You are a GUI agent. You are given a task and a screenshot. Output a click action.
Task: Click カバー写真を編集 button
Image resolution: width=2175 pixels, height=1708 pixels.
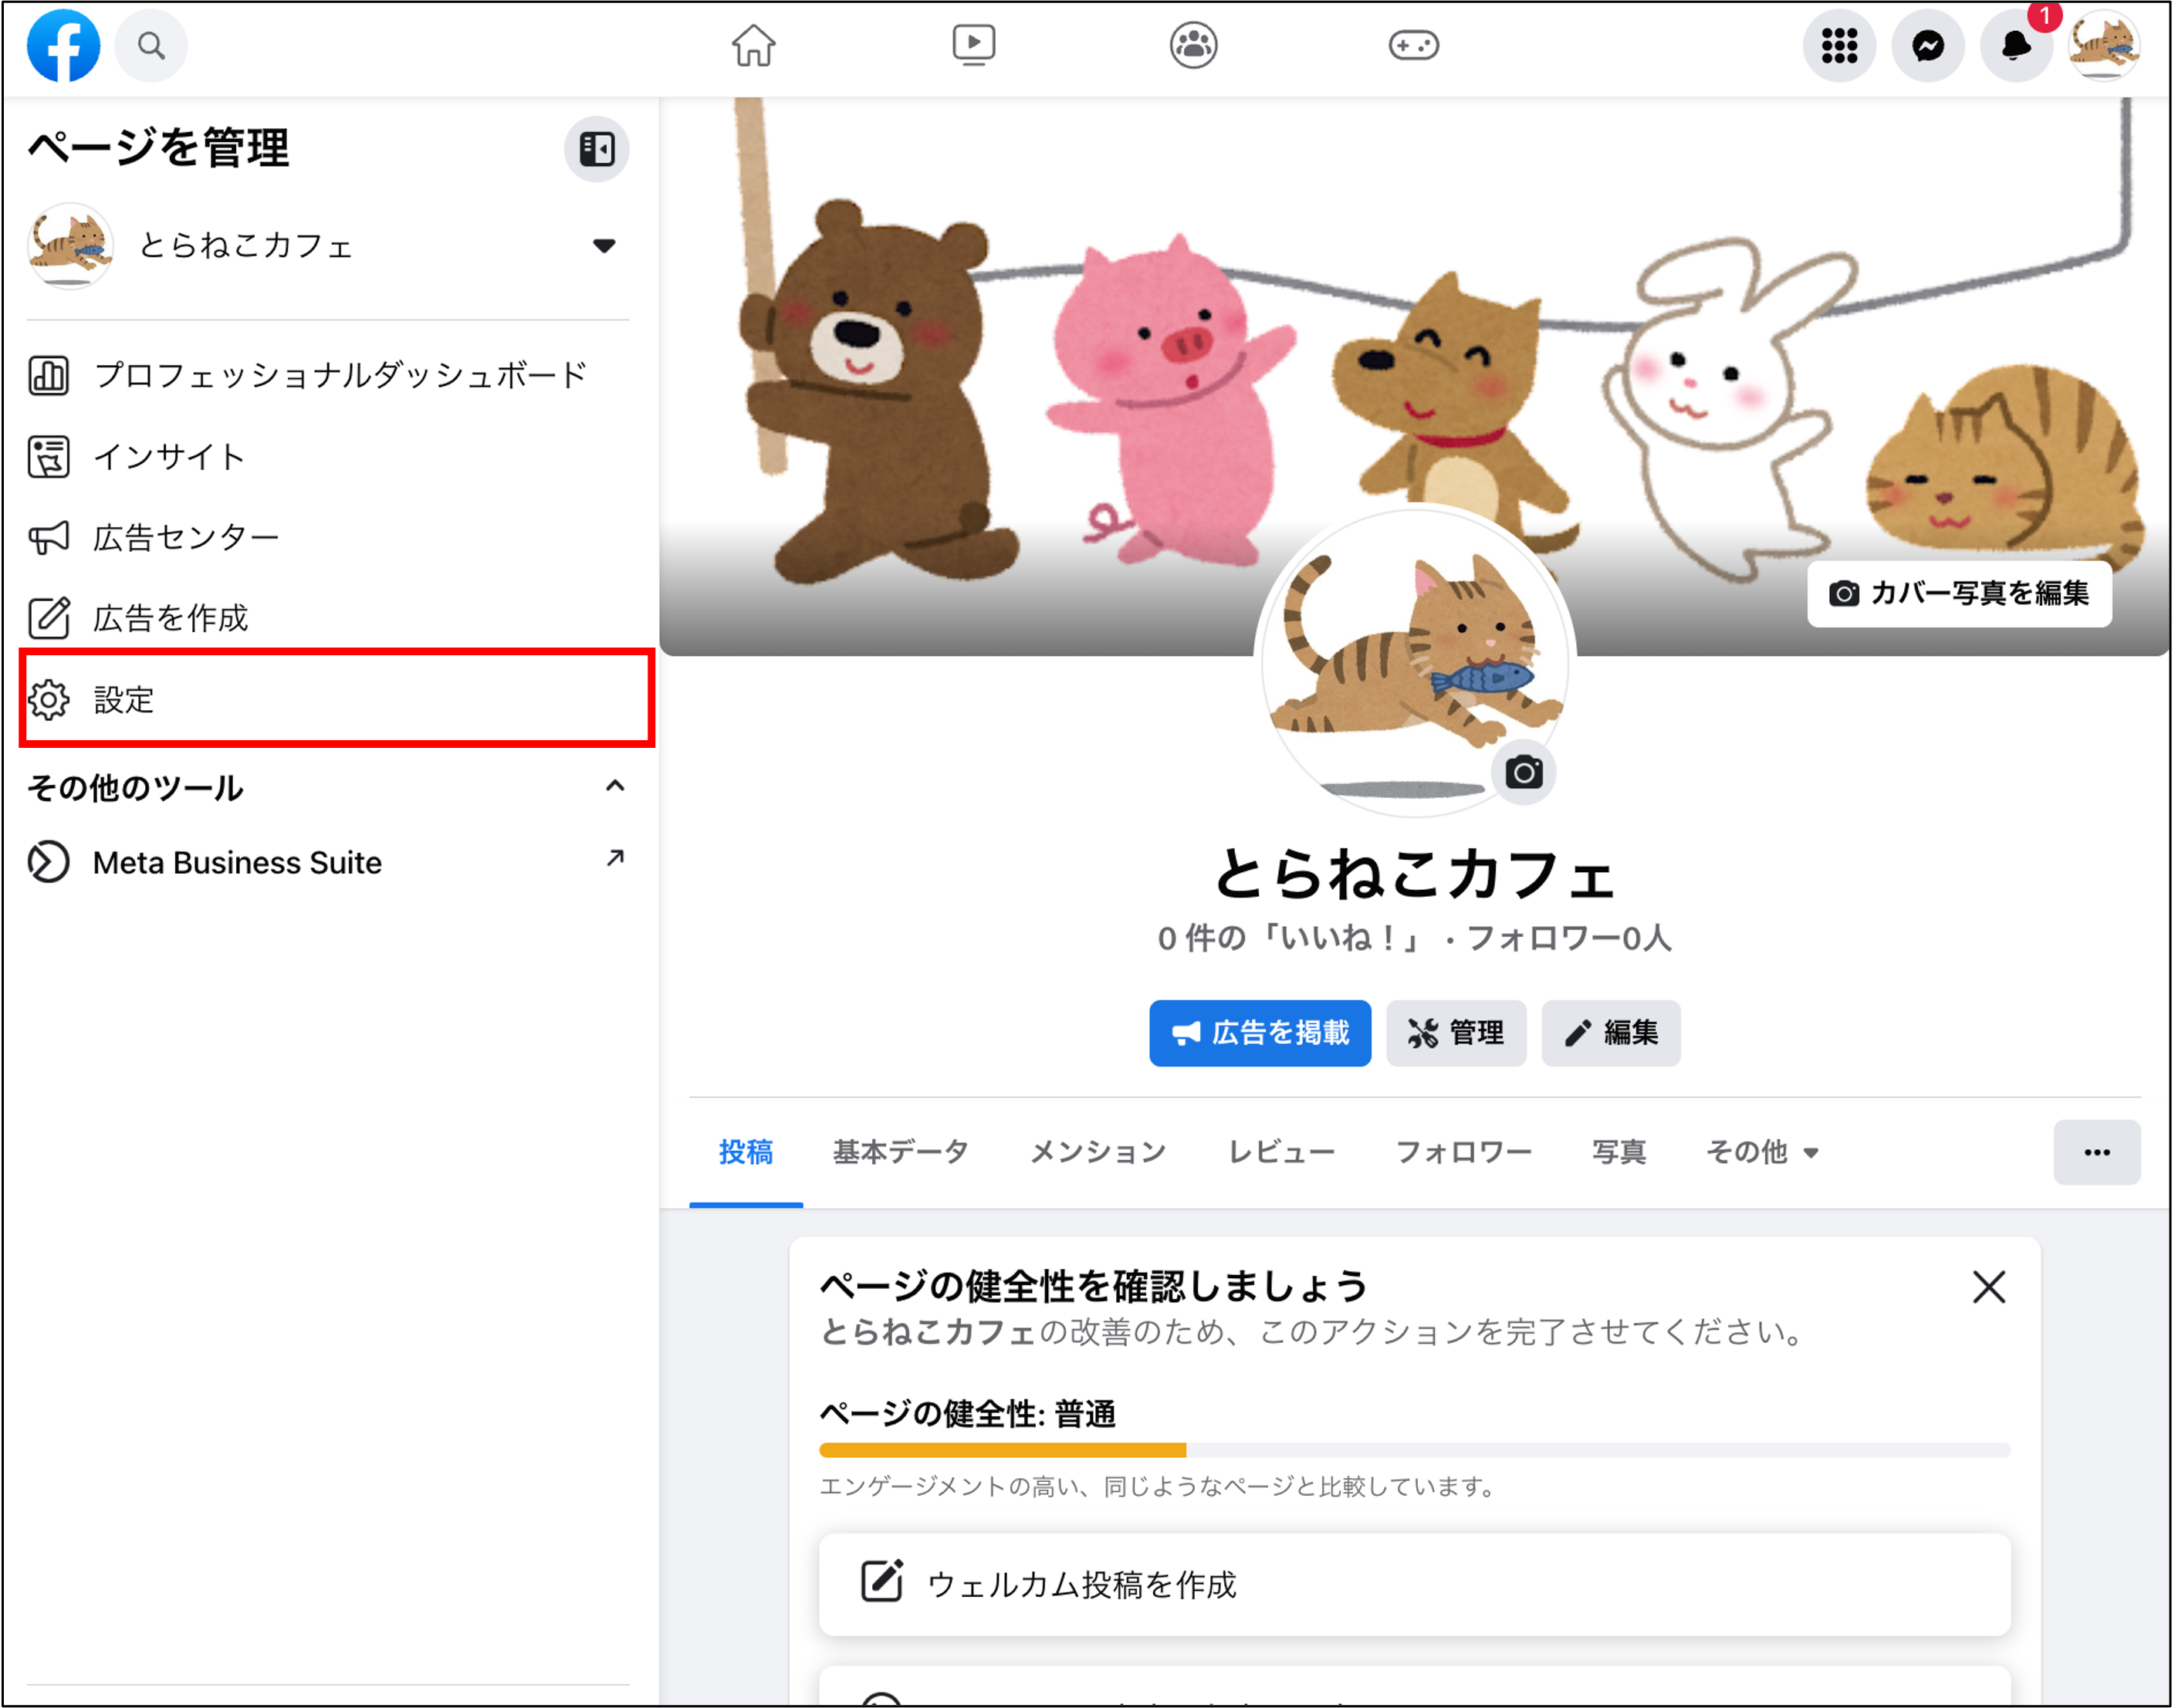point(1959,594)
